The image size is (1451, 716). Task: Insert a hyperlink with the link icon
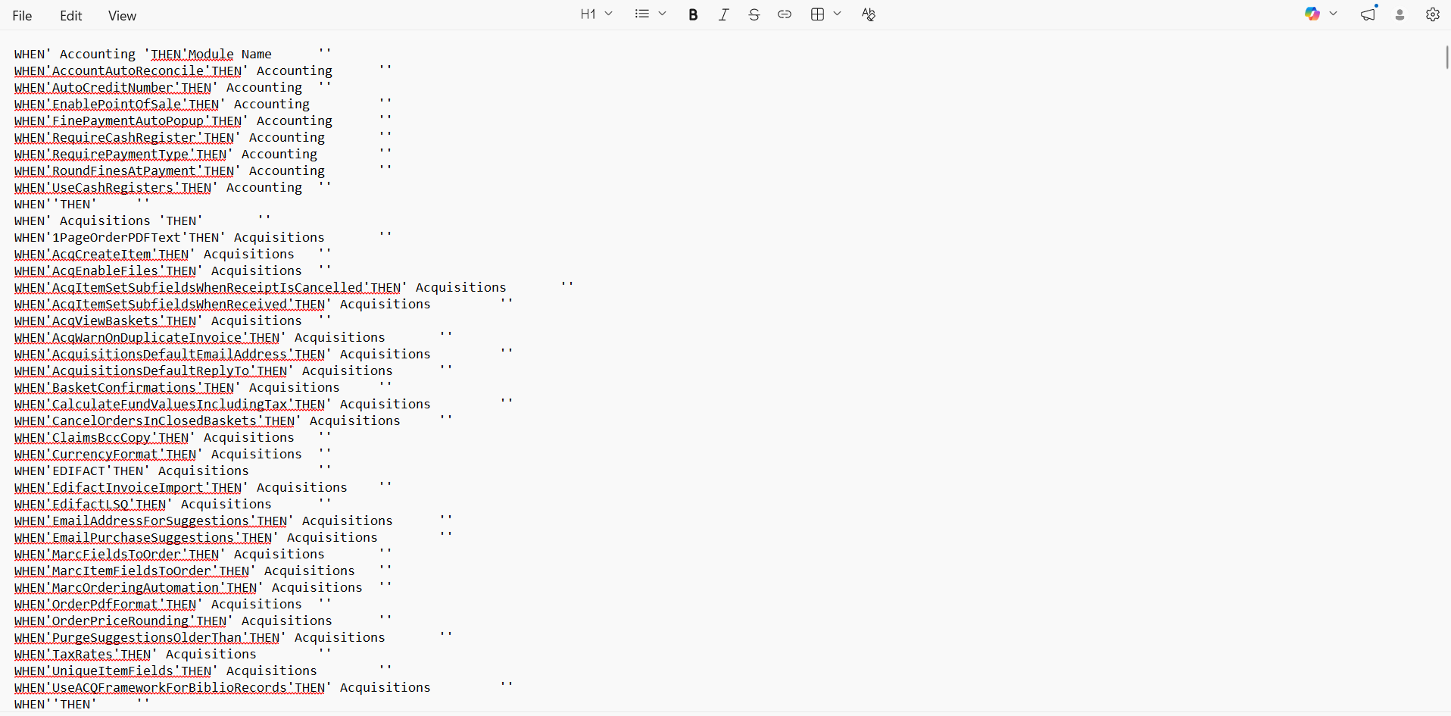pyautogui.click(x=785, y=14)
